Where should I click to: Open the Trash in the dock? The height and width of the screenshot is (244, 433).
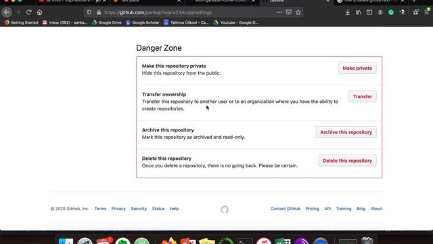pos(367,241)
